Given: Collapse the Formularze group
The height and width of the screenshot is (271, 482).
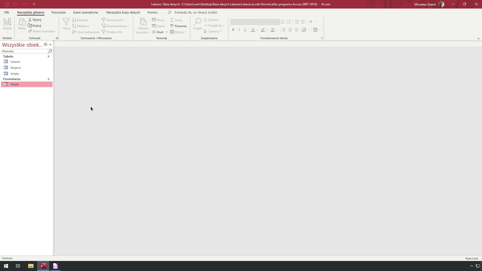Looking at the screenshot, I should click(x=49, y=79).
